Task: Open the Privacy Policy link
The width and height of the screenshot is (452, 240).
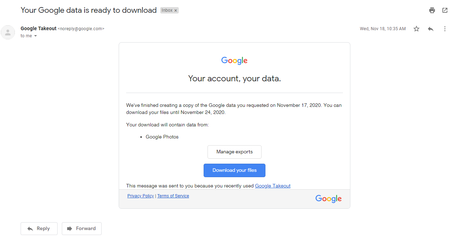Action: (141, 196)
